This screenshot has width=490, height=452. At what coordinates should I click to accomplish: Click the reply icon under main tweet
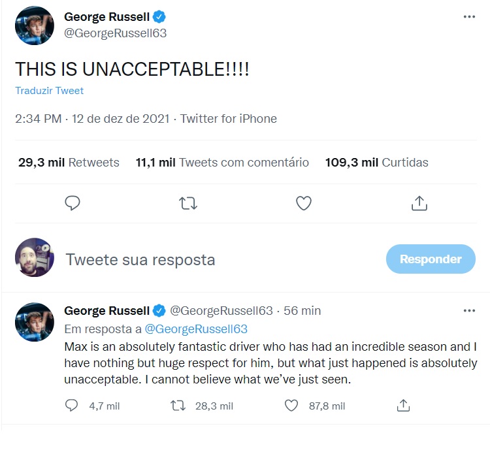click(73, 203)
